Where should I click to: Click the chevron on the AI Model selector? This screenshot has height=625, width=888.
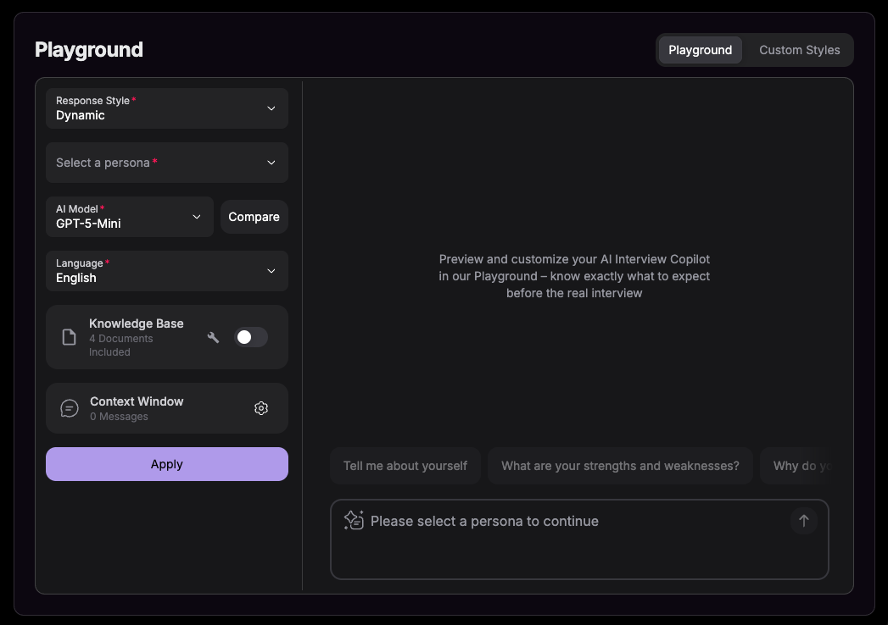[x=196, y=217]
